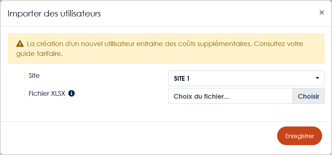The height and width of the screenshot is (155, 332).
Task: Click the yellow cost warning banner
Action: [166, 49]
